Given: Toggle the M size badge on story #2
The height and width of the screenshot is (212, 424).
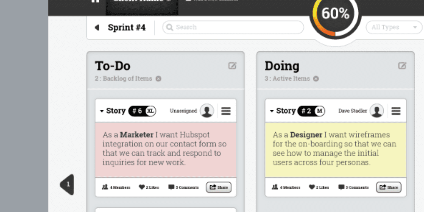Looking at the screenshot, I should coord(320,111).
